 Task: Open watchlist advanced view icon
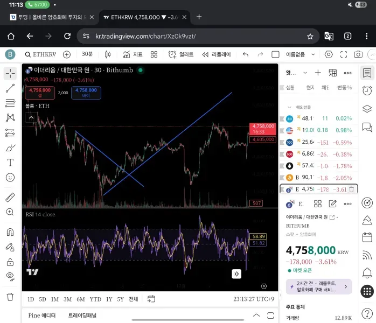[332, 73]
